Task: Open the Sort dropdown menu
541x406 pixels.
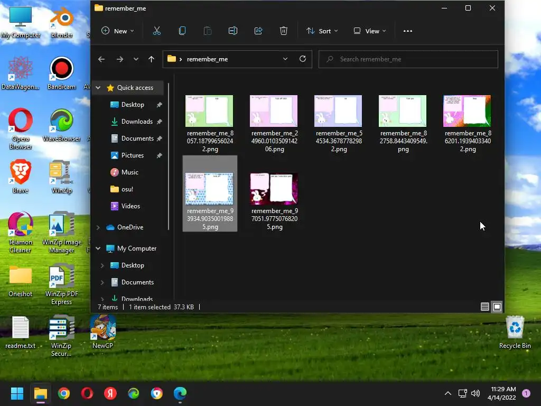Action: pos(322,31)
